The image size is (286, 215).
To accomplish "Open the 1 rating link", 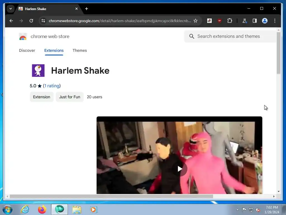I will (x=52, y=86).
